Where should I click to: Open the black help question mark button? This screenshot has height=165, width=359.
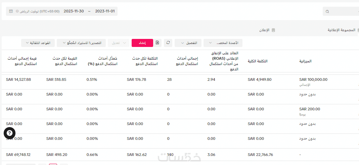(10, 133)
